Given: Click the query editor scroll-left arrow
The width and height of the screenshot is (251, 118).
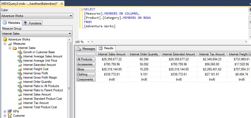Looking at the screenshot, I should [x=92, y=42].
